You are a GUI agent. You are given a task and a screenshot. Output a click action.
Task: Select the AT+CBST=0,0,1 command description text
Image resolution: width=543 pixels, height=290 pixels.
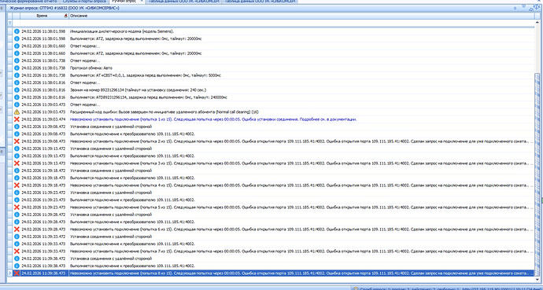pyautogui.click(x=146, y=75)
